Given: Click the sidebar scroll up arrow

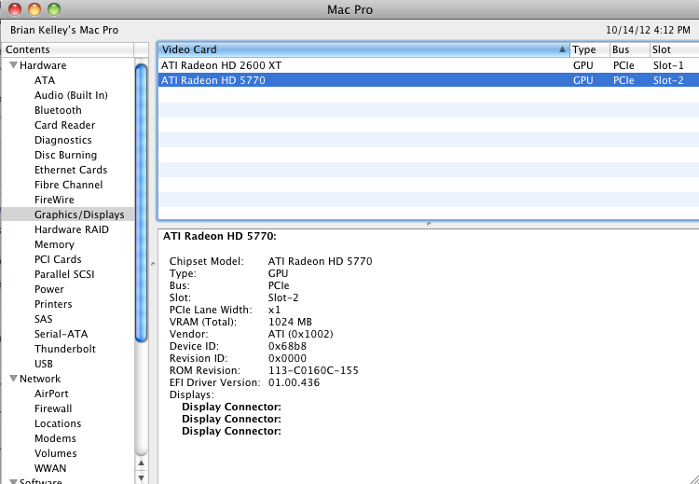Looking at the screenshot, I should click(142, 463).
